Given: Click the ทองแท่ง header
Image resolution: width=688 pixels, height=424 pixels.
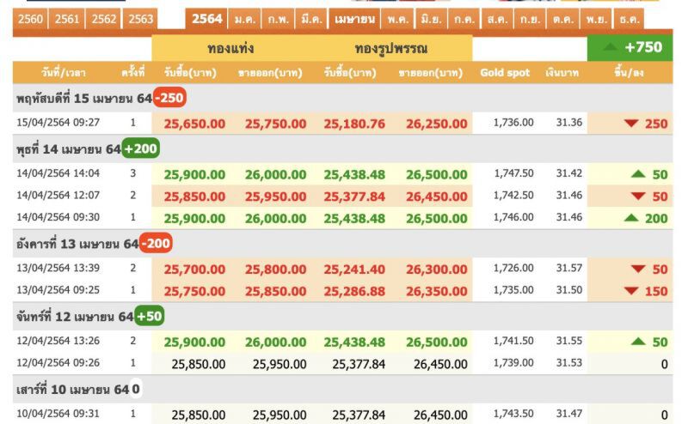Looking at the screenshot, I should click(230, 48).
